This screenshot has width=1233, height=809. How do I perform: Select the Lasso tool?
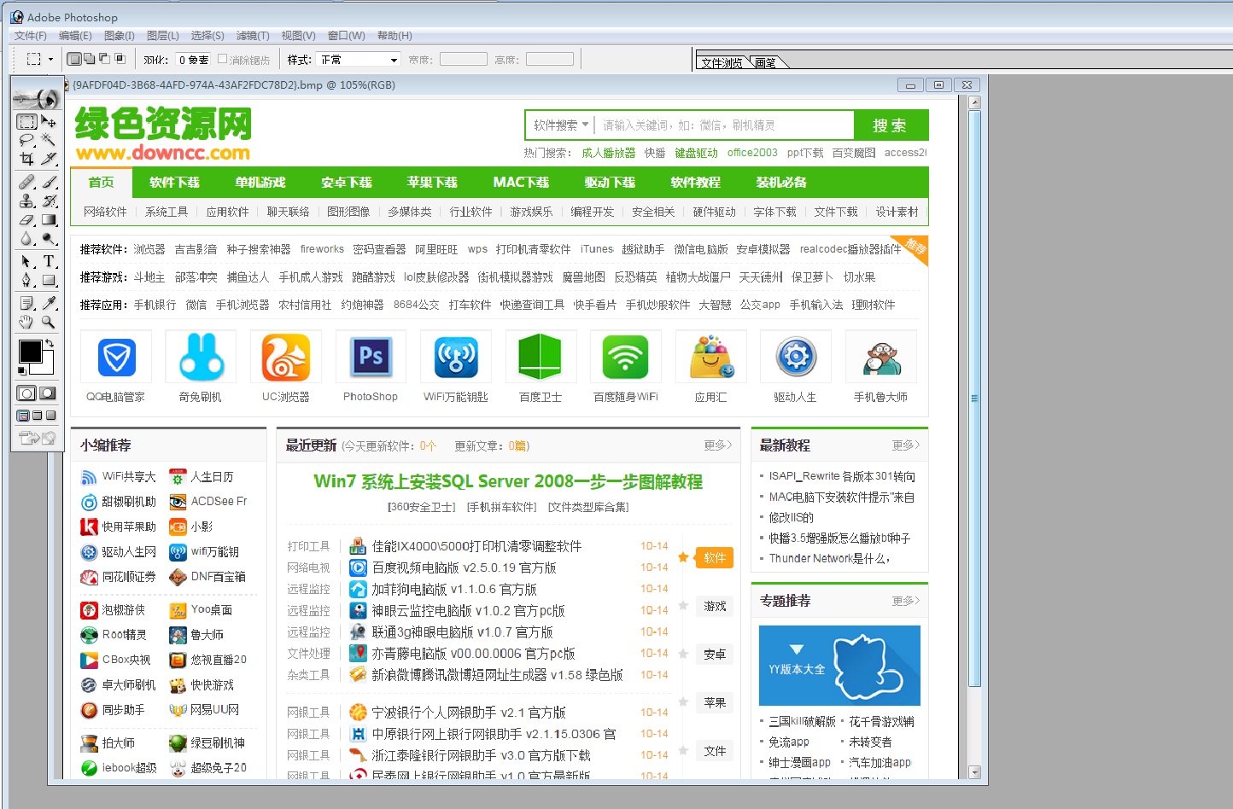[29, 140]
